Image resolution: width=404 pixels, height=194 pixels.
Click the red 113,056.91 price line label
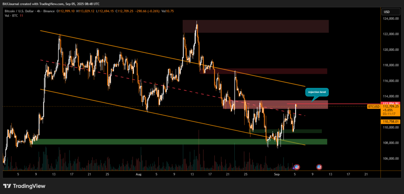pos(391,103)
